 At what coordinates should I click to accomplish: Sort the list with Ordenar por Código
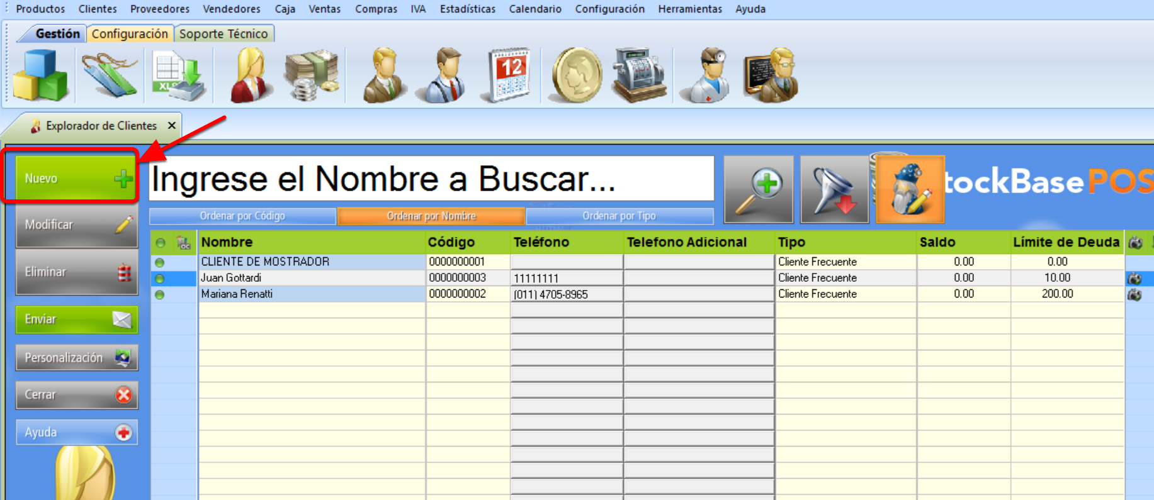coord(242,216)
